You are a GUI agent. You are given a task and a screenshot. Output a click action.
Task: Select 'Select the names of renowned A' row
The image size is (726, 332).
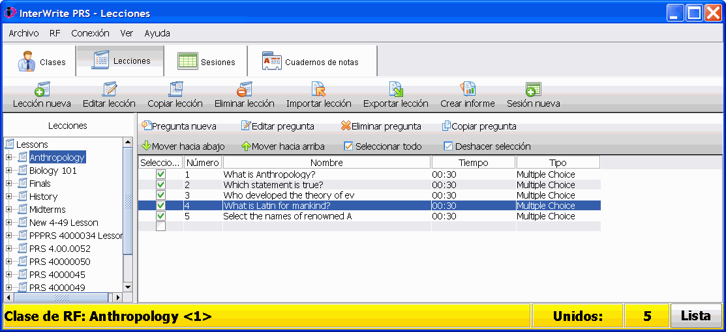(369, 216)
